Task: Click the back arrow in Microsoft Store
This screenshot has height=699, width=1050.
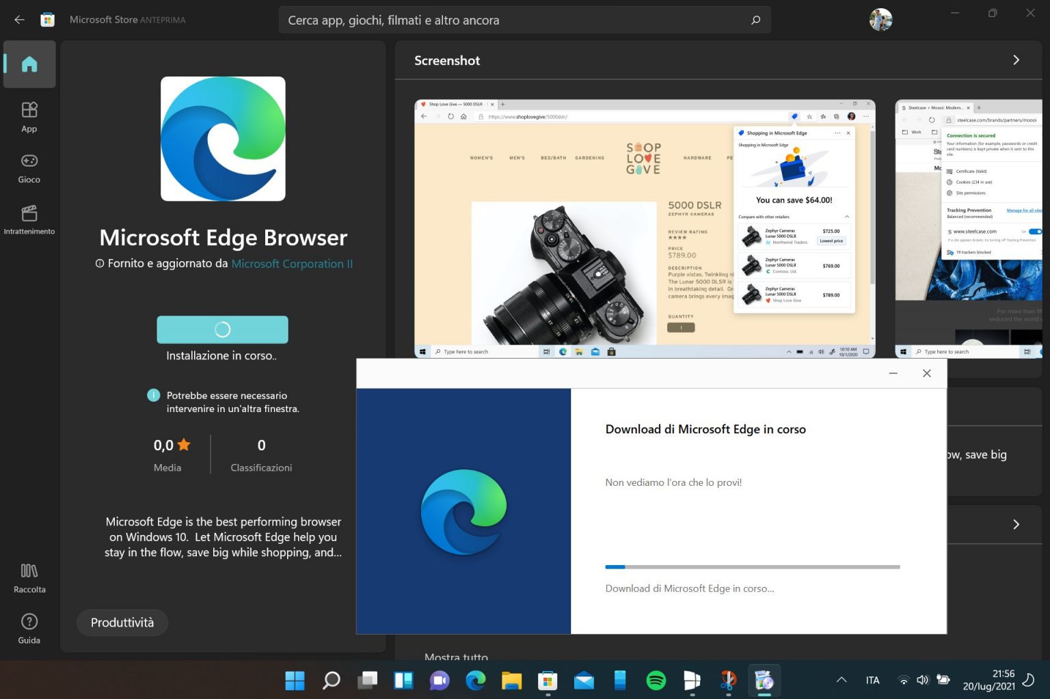Action: [x=18, y=19]
